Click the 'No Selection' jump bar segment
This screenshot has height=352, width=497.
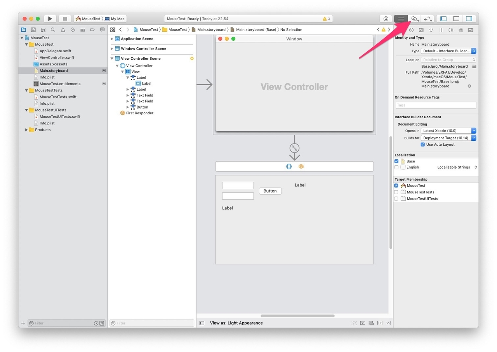pyautogui.click(x=291, y=29)
